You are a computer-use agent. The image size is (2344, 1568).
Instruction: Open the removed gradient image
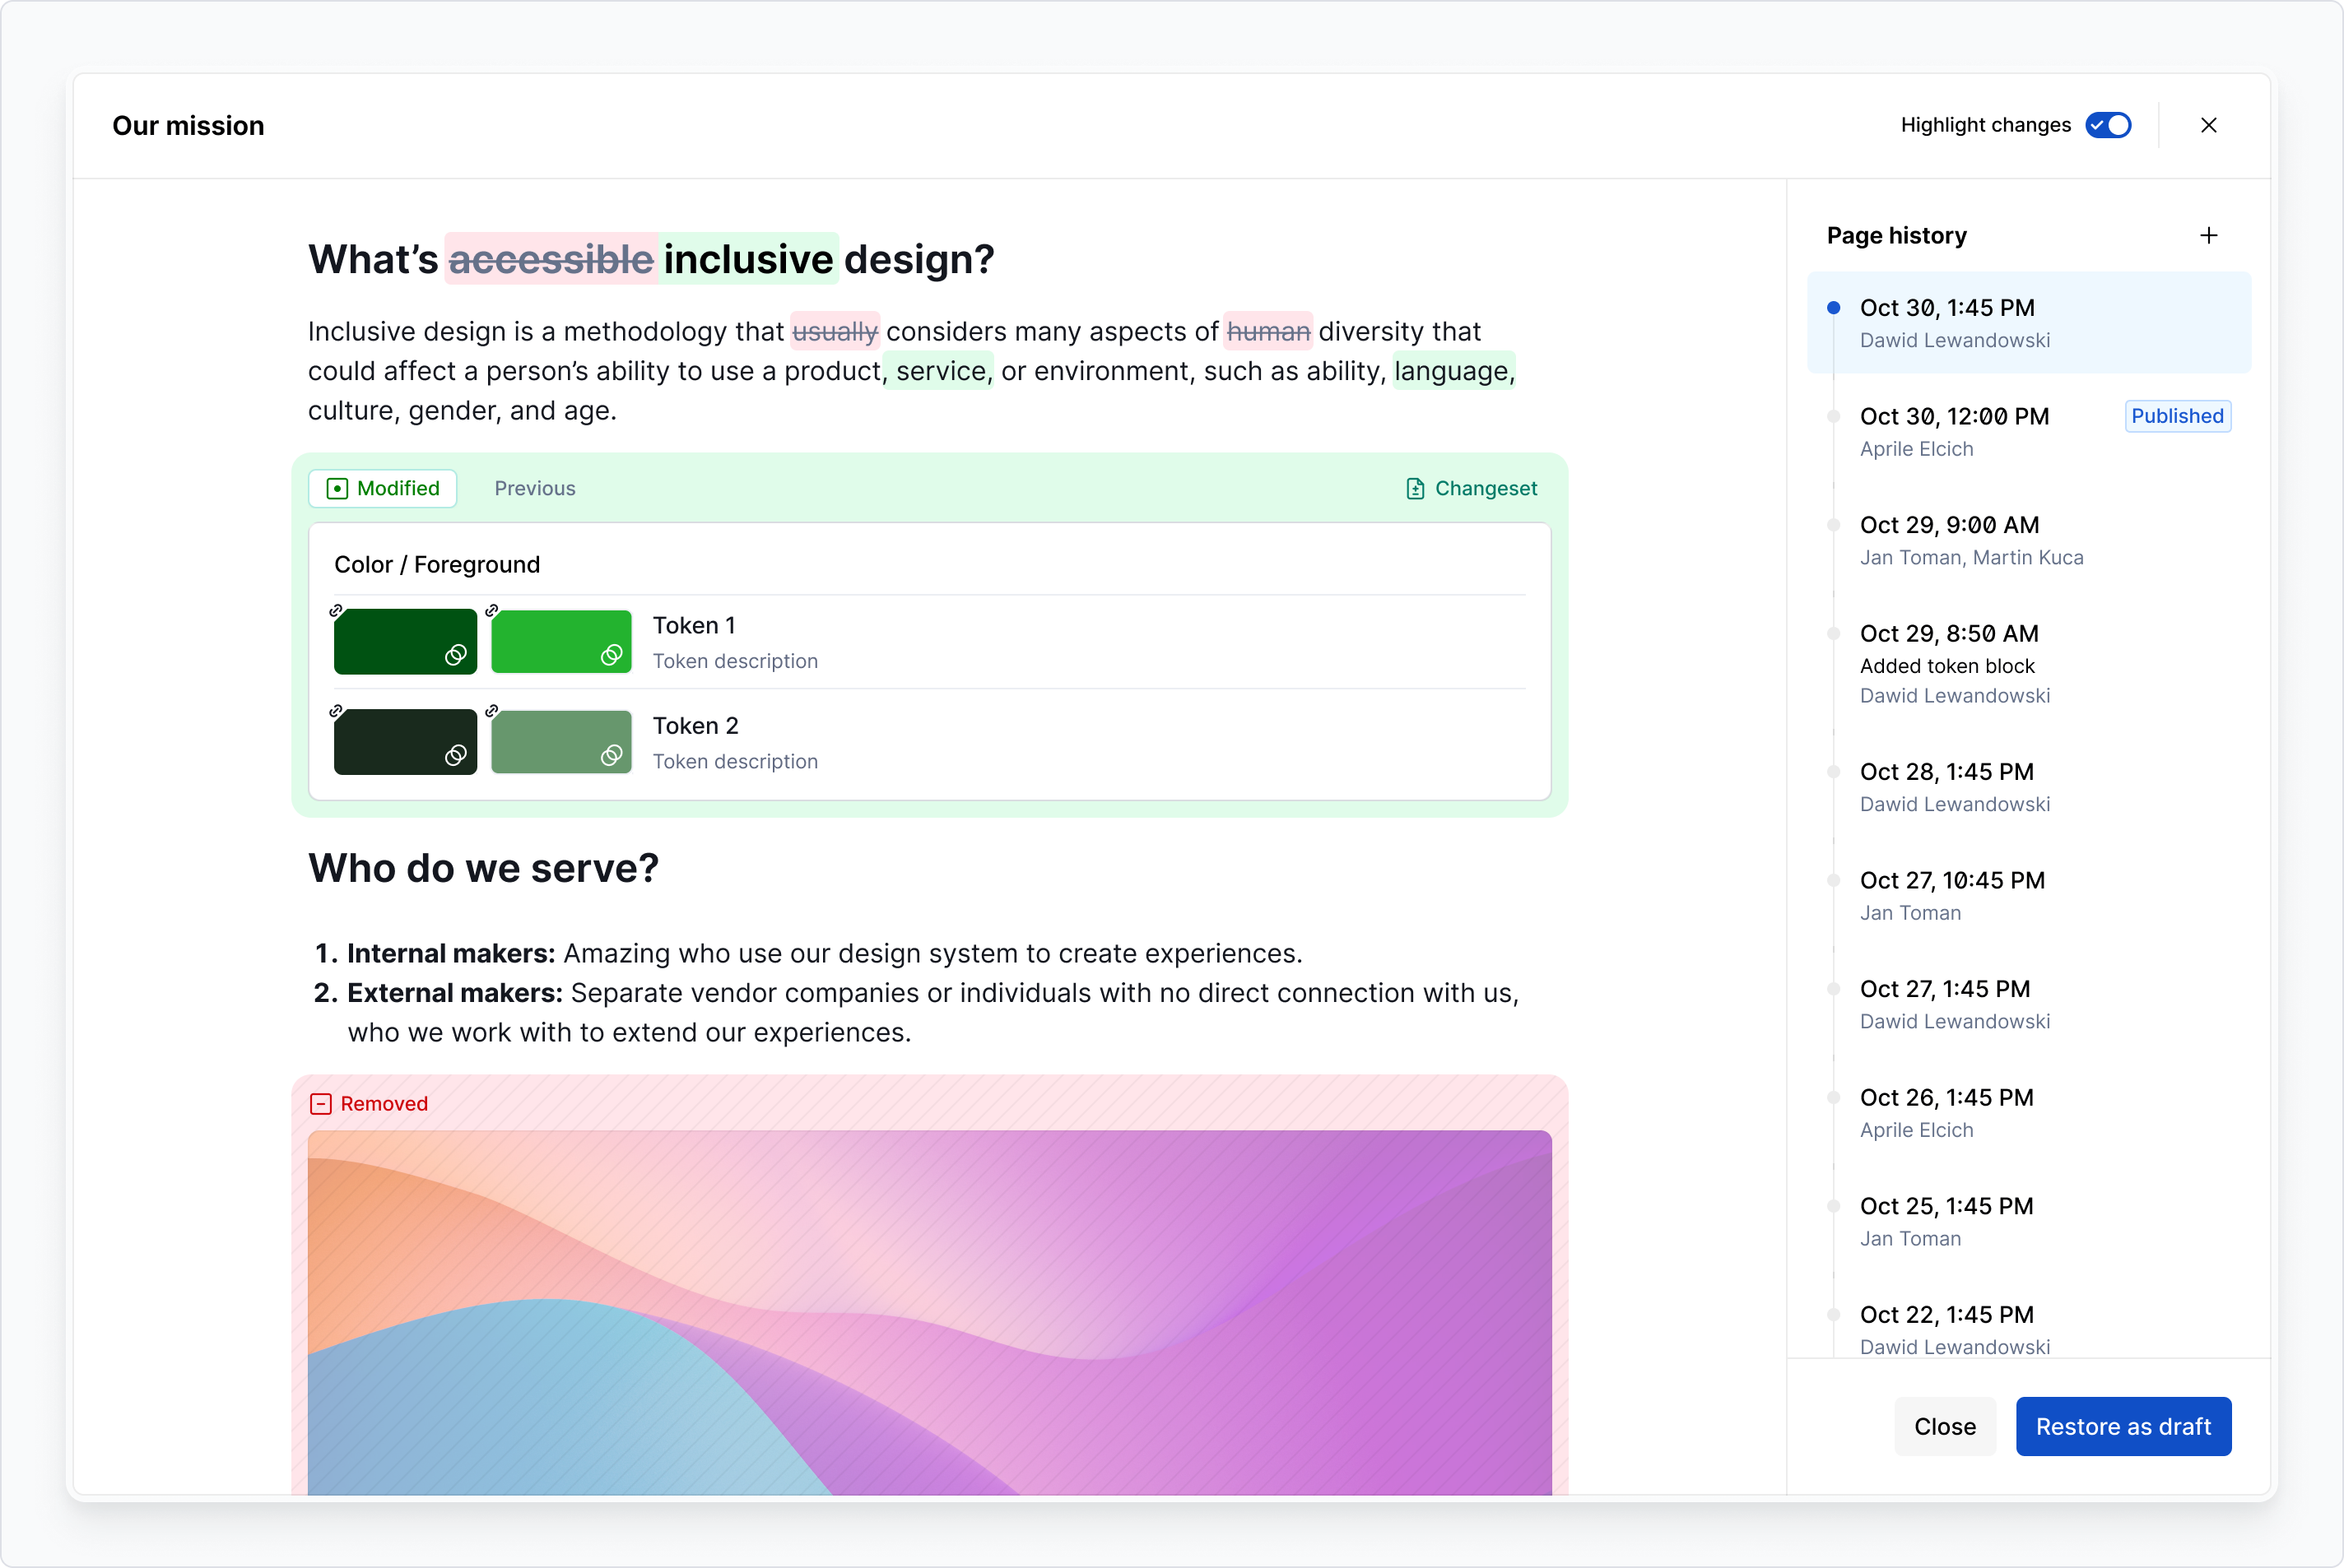(x=929, y=1312)
